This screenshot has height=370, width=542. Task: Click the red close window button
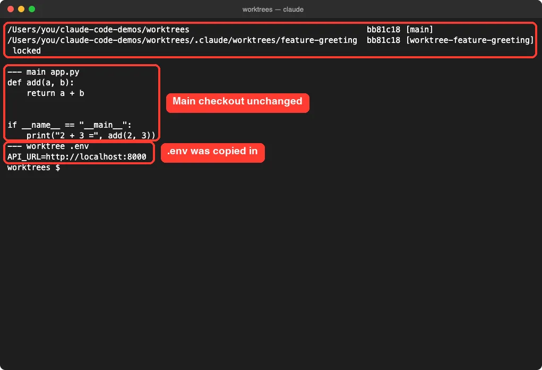[11, 9]
